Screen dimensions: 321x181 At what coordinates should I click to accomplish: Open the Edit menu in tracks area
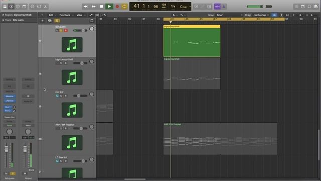(52, 15)
